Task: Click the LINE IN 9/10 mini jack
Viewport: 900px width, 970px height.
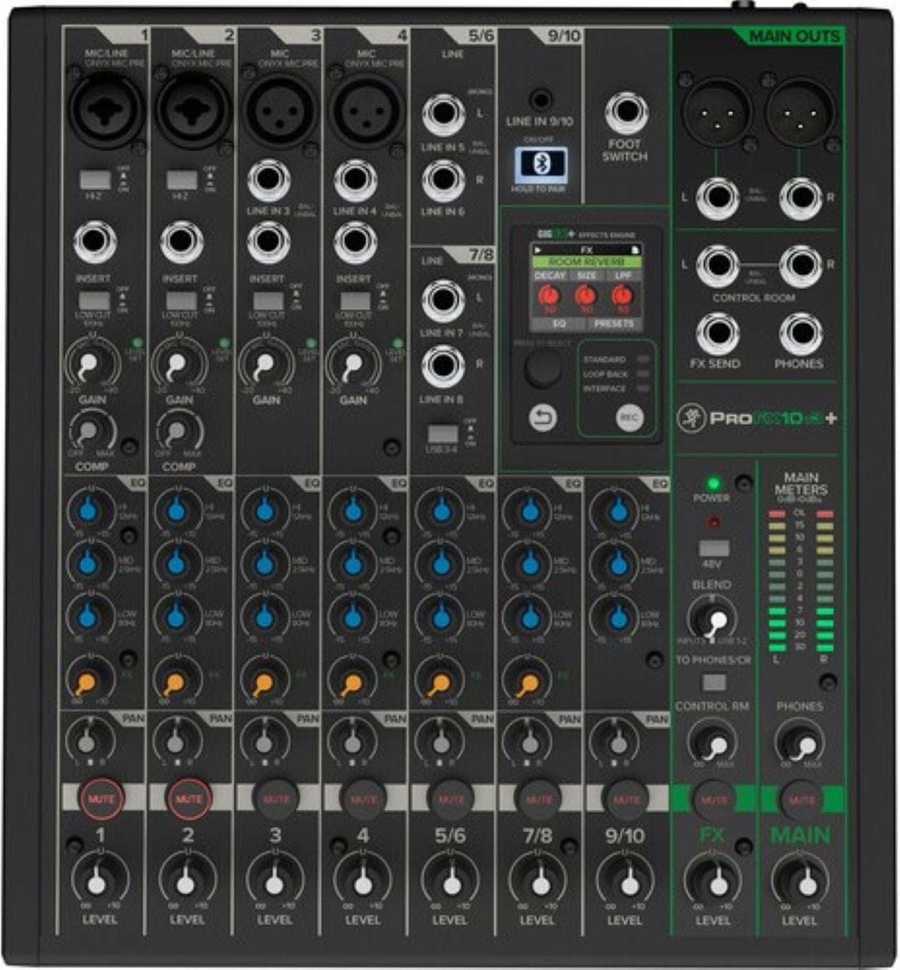Action: pos(541,100)
